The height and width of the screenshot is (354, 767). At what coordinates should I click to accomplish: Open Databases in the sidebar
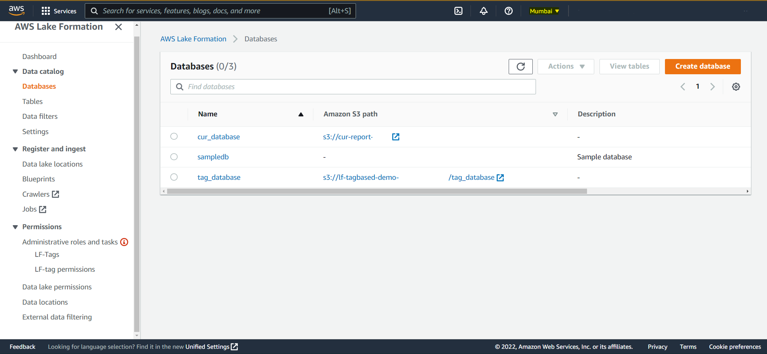[x=39, y=86]
